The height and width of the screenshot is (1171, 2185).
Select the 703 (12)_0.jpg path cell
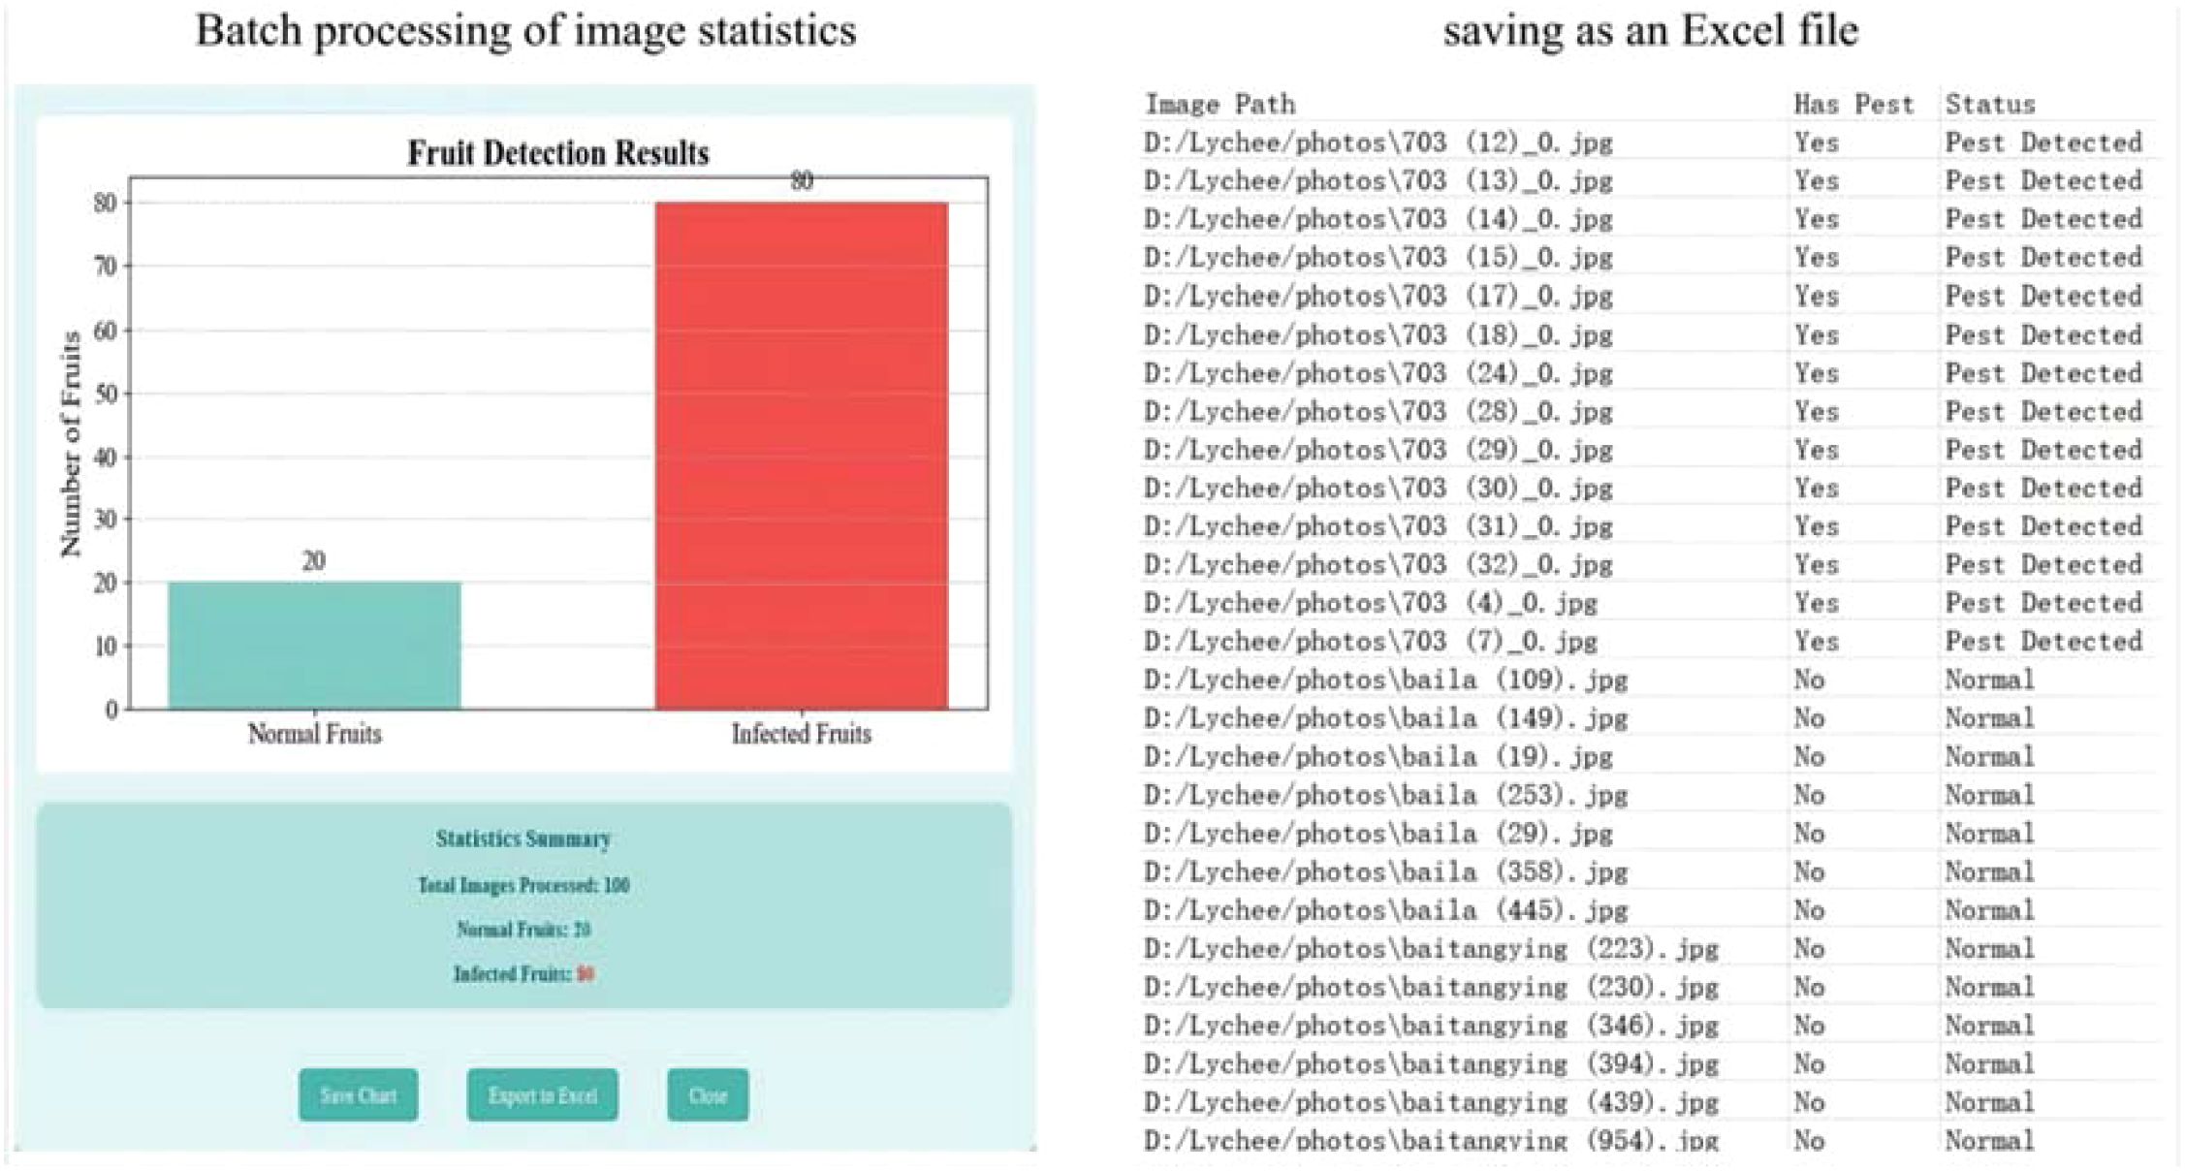1377,142
